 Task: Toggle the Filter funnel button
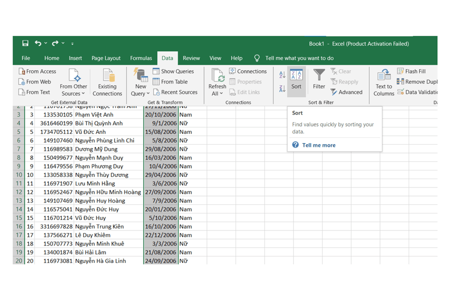pos(319,79)
